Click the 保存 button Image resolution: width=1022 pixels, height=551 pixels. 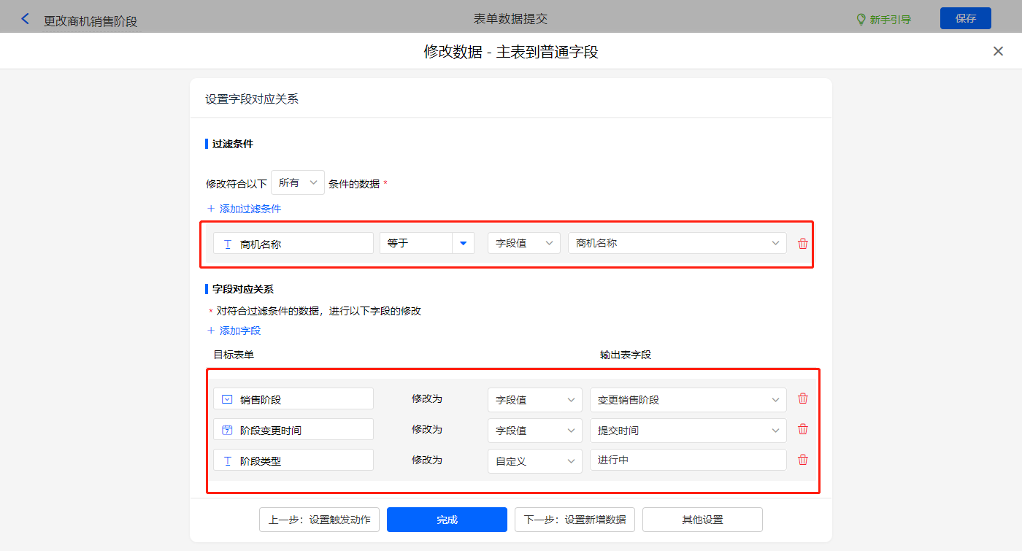965,18
